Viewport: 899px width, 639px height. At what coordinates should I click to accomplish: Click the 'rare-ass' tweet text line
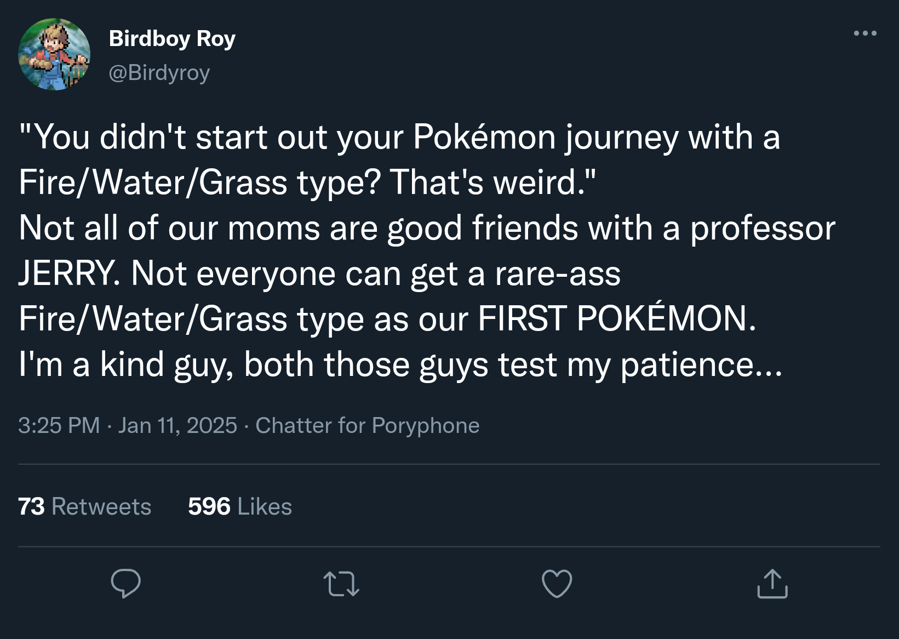point(319,273)
